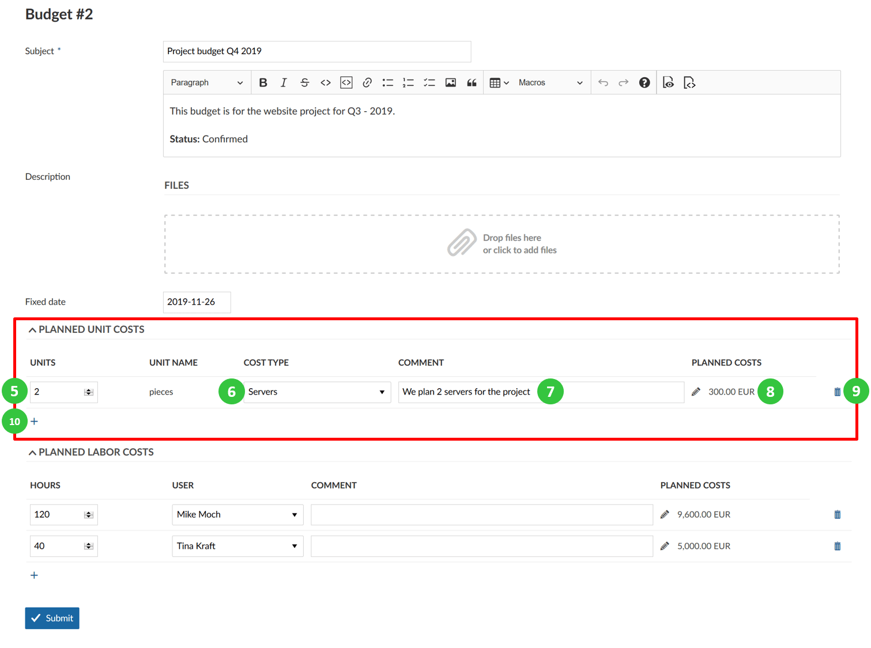This screenshot has width=871, height=648.
Task: Open the Paragraph style dropdown
Action: (x=206, y=83)
